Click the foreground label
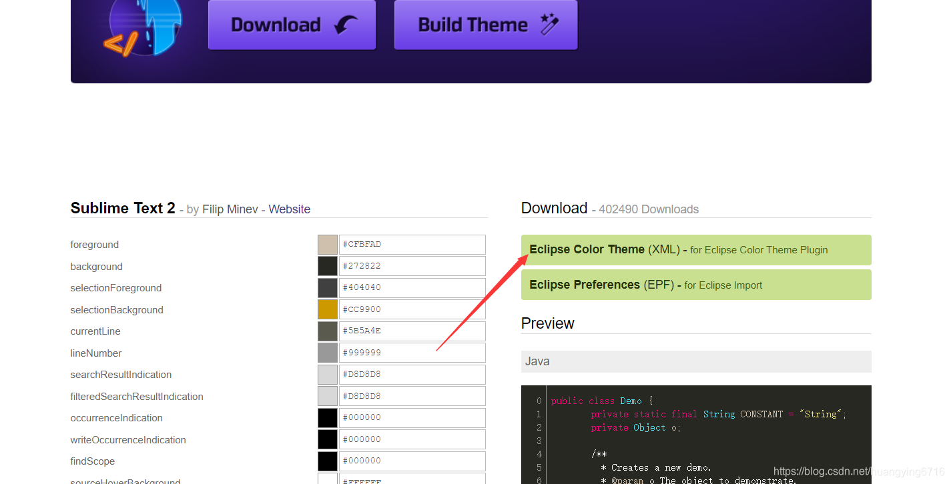Viewport: 951px width, 484px height. coord(95,245)
